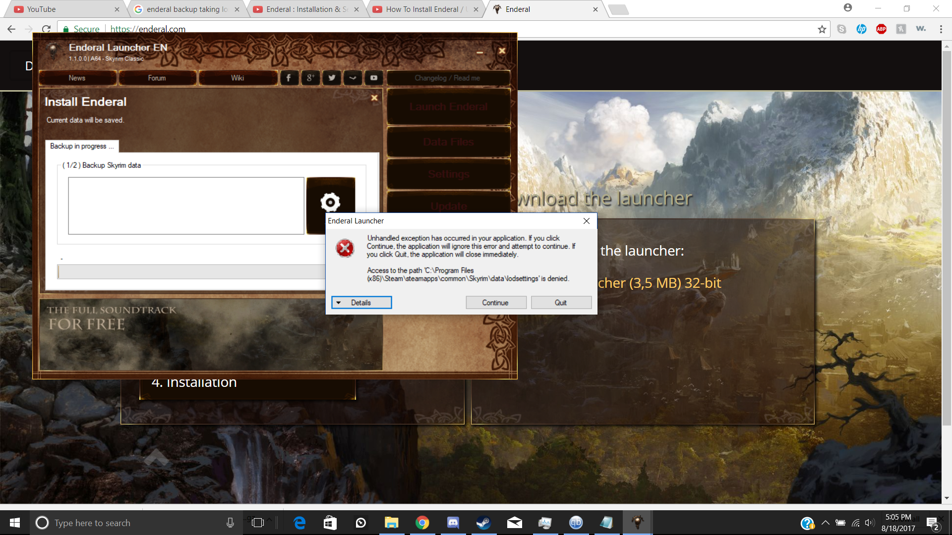Viewport: 952px width, 535px height.
Task: Open the Changelog / Read me
Action: click(x=448, y=78)
